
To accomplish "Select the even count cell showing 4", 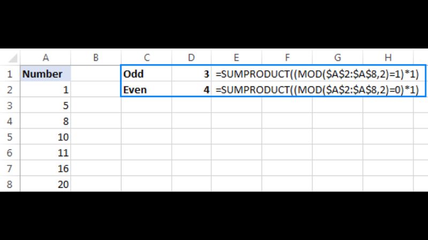I will (192, 90).
